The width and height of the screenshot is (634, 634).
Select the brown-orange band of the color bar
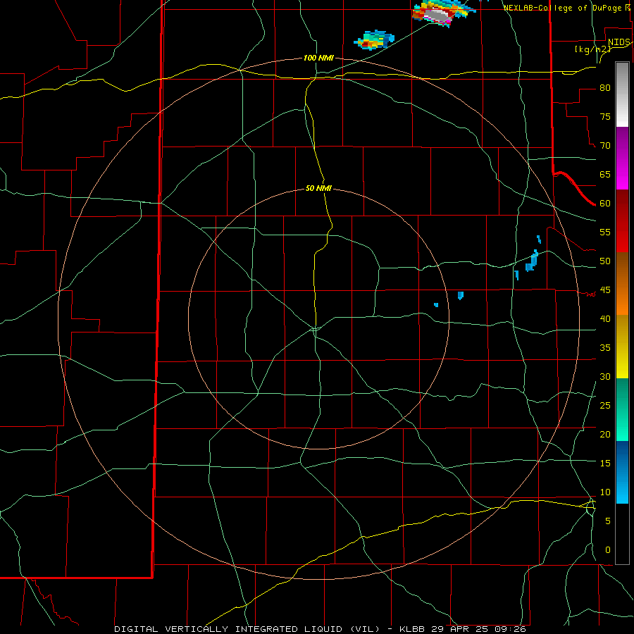[x=622, y=283]
